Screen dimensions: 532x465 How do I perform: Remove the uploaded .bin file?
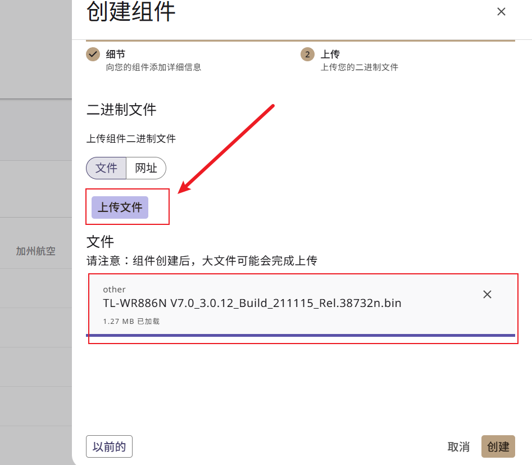point(487,294)
